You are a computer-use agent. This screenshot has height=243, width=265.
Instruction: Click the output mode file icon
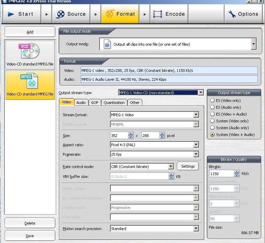pyautogui.click(x=107, y=44)
